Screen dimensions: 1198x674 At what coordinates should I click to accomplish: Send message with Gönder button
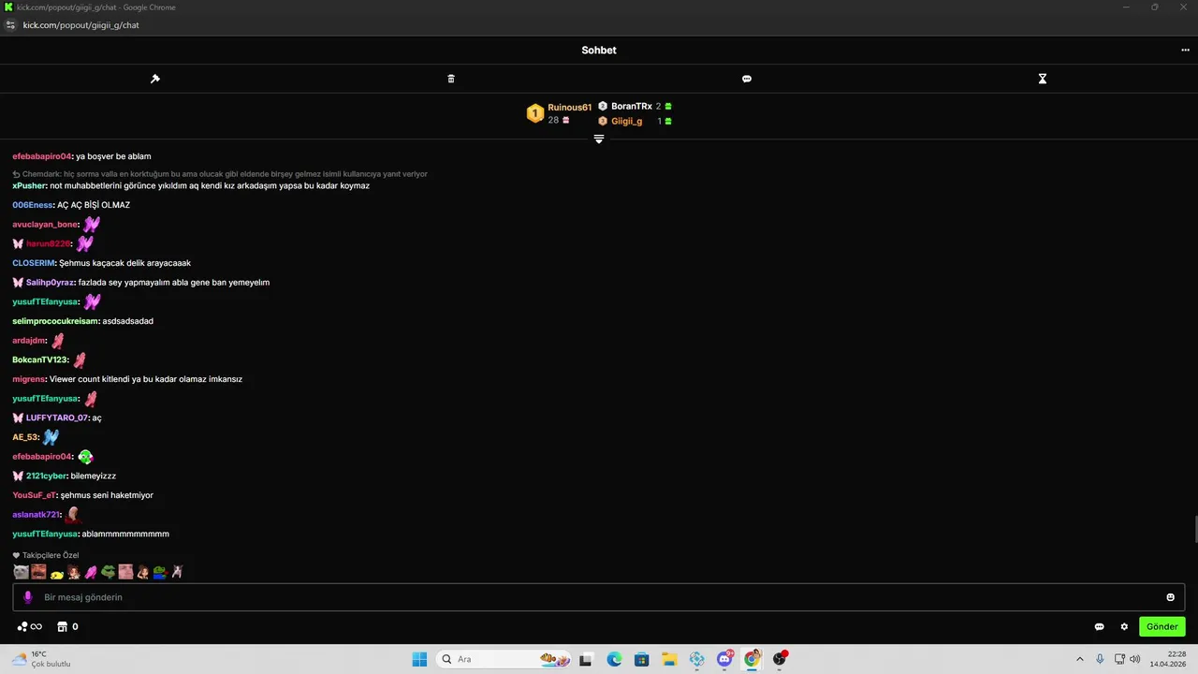click(x=1161, y=626)
